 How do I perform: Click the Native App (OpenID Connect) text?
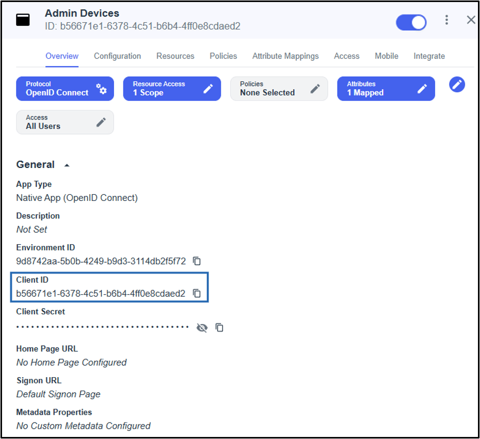click(77, 198)
